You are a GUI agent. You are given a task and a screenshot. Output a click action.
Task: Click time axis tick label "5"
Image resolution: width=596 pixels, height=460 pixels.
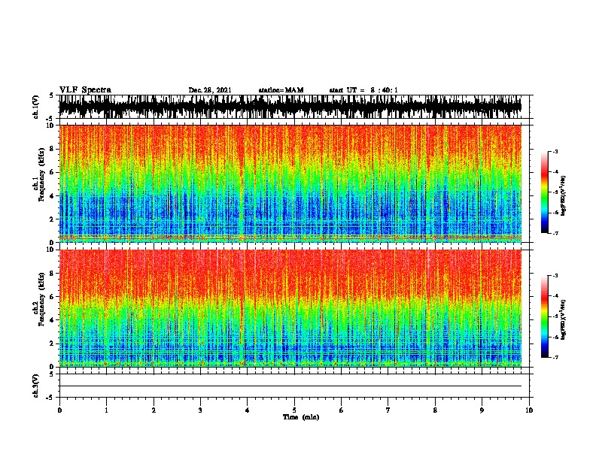(x=294, y=410)
